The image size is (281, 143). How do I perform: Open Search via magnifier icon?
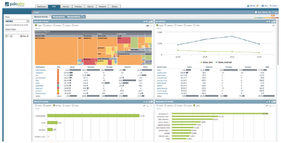click(x=271, y=6)
